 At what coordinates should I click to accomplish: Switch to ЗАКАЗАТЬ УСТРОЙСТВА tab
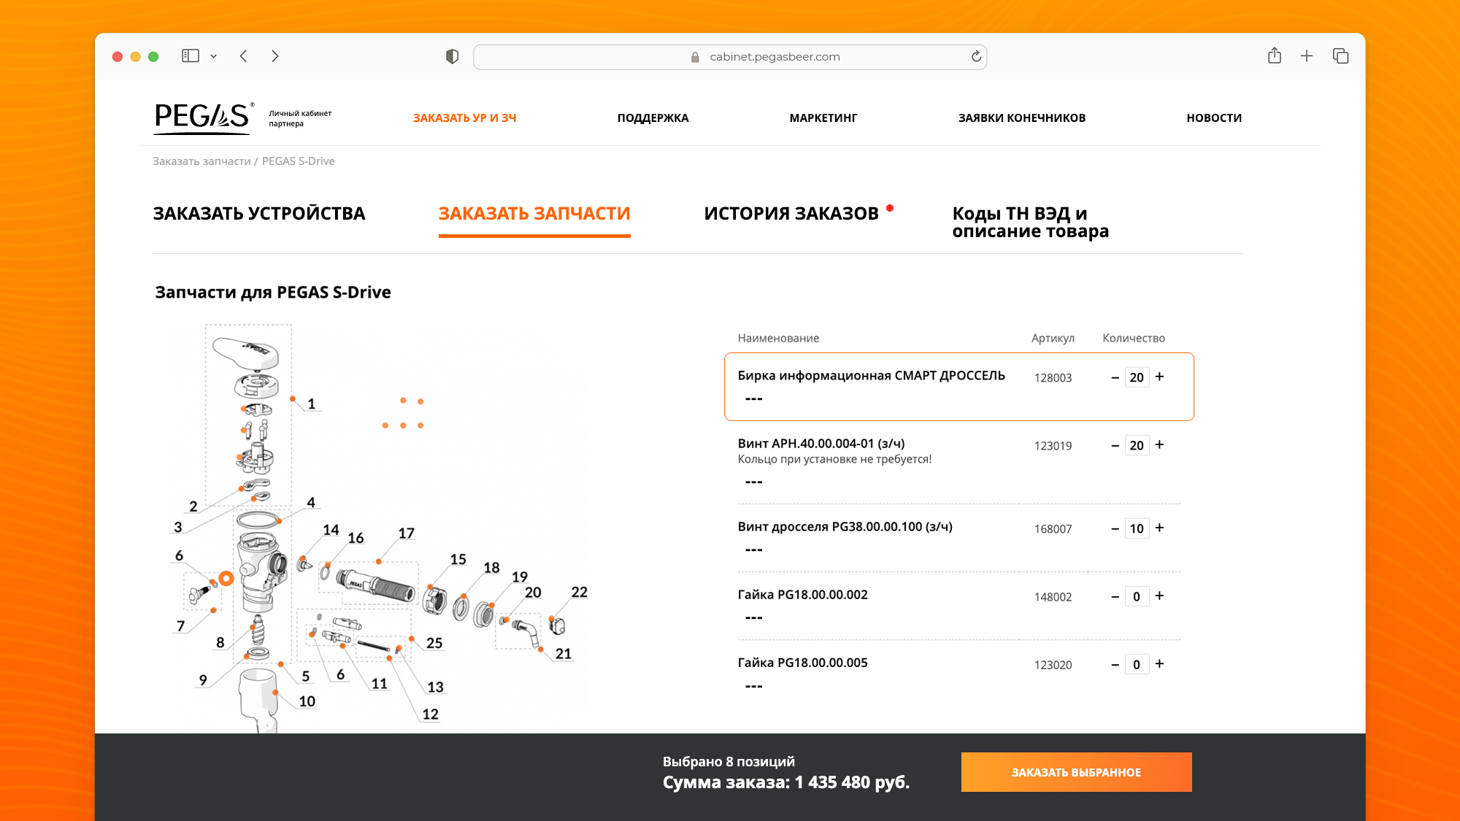tap(259, 214)
